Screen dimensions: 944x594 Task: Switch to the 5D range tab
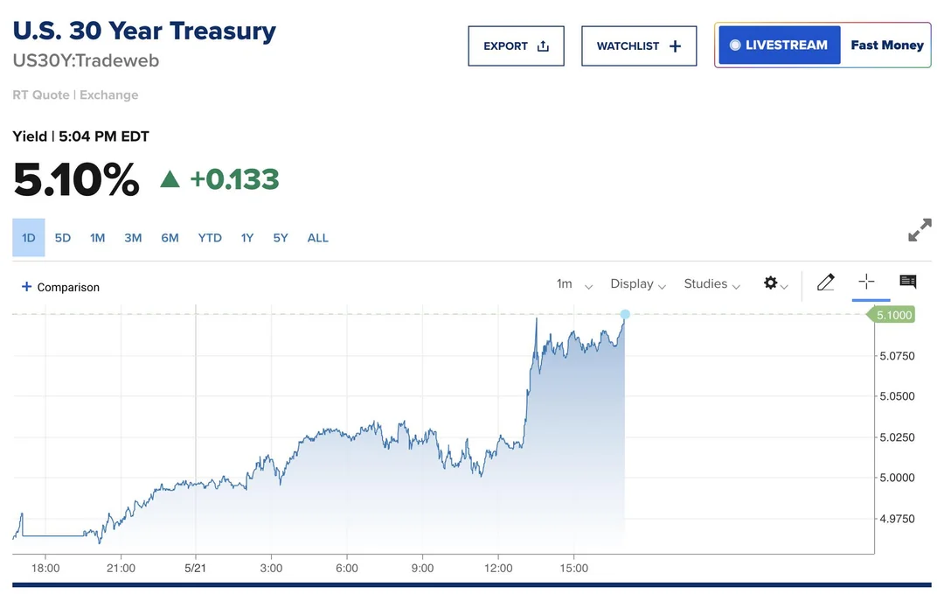pos(63,238)
